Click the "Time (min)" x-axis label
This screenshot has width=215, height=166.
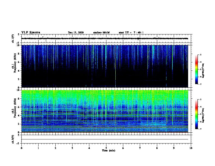(x=109, y=151)
